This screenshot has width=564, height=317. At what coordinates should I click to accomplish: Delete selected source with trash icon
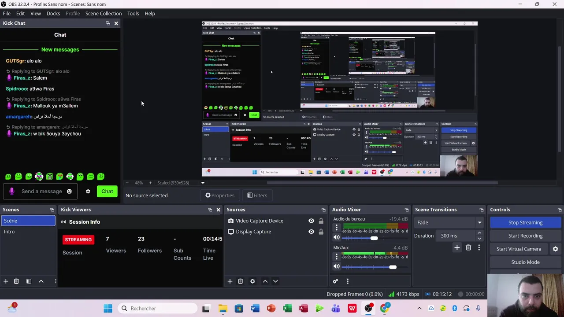coord(240,281)
